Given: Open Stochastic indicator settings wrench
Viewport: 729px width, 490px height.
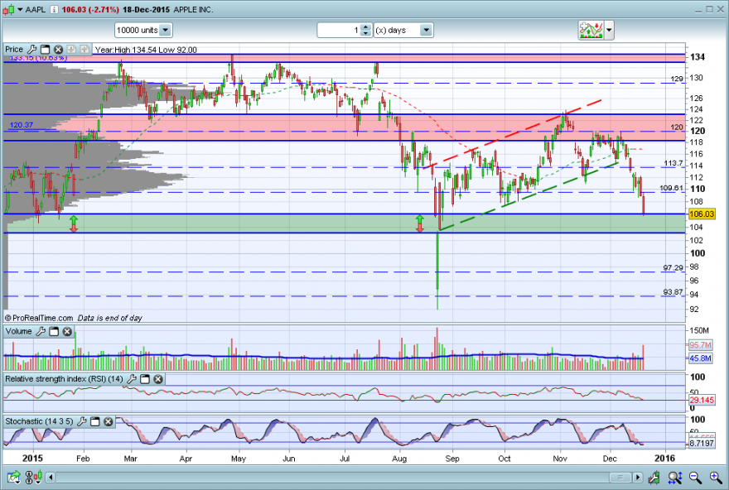Looking at the screenshot, I should tap(82, 422).
